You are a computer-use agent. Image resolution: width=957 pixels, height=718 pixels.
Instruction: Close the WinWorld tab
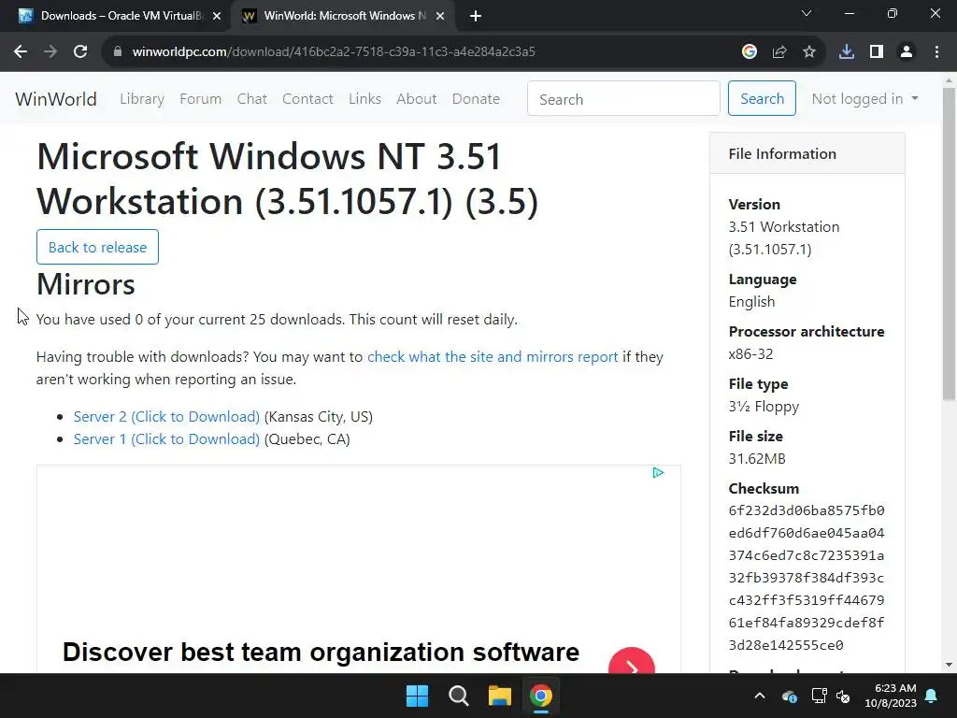click(x=440, y=16)
